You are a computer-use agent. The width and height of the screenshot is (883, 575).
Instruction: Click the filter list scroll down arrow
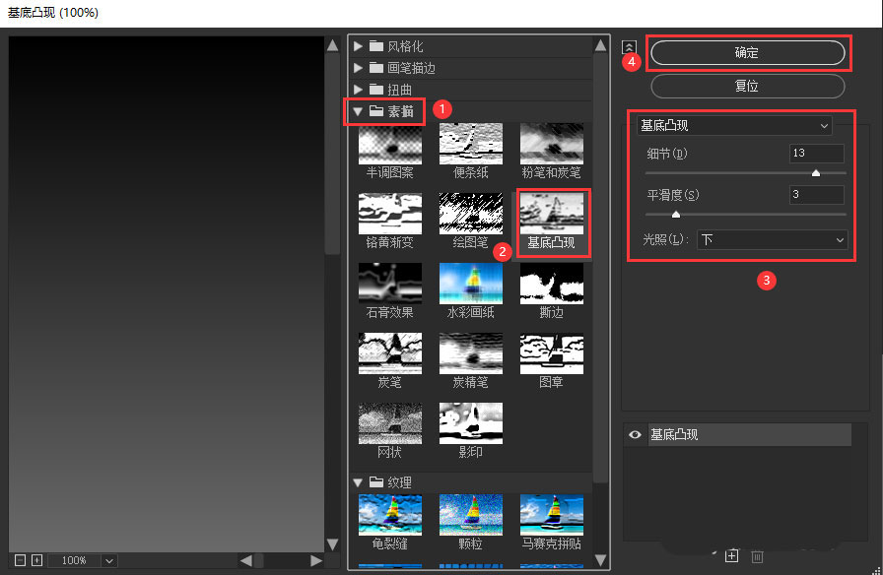[601, 560]
